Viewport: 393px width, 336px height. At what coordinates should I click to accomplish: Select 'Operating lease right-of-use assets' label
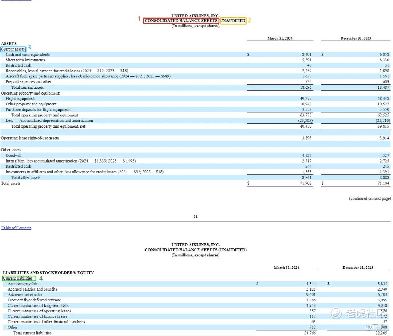pyautogui.click(x=30, y=138)
